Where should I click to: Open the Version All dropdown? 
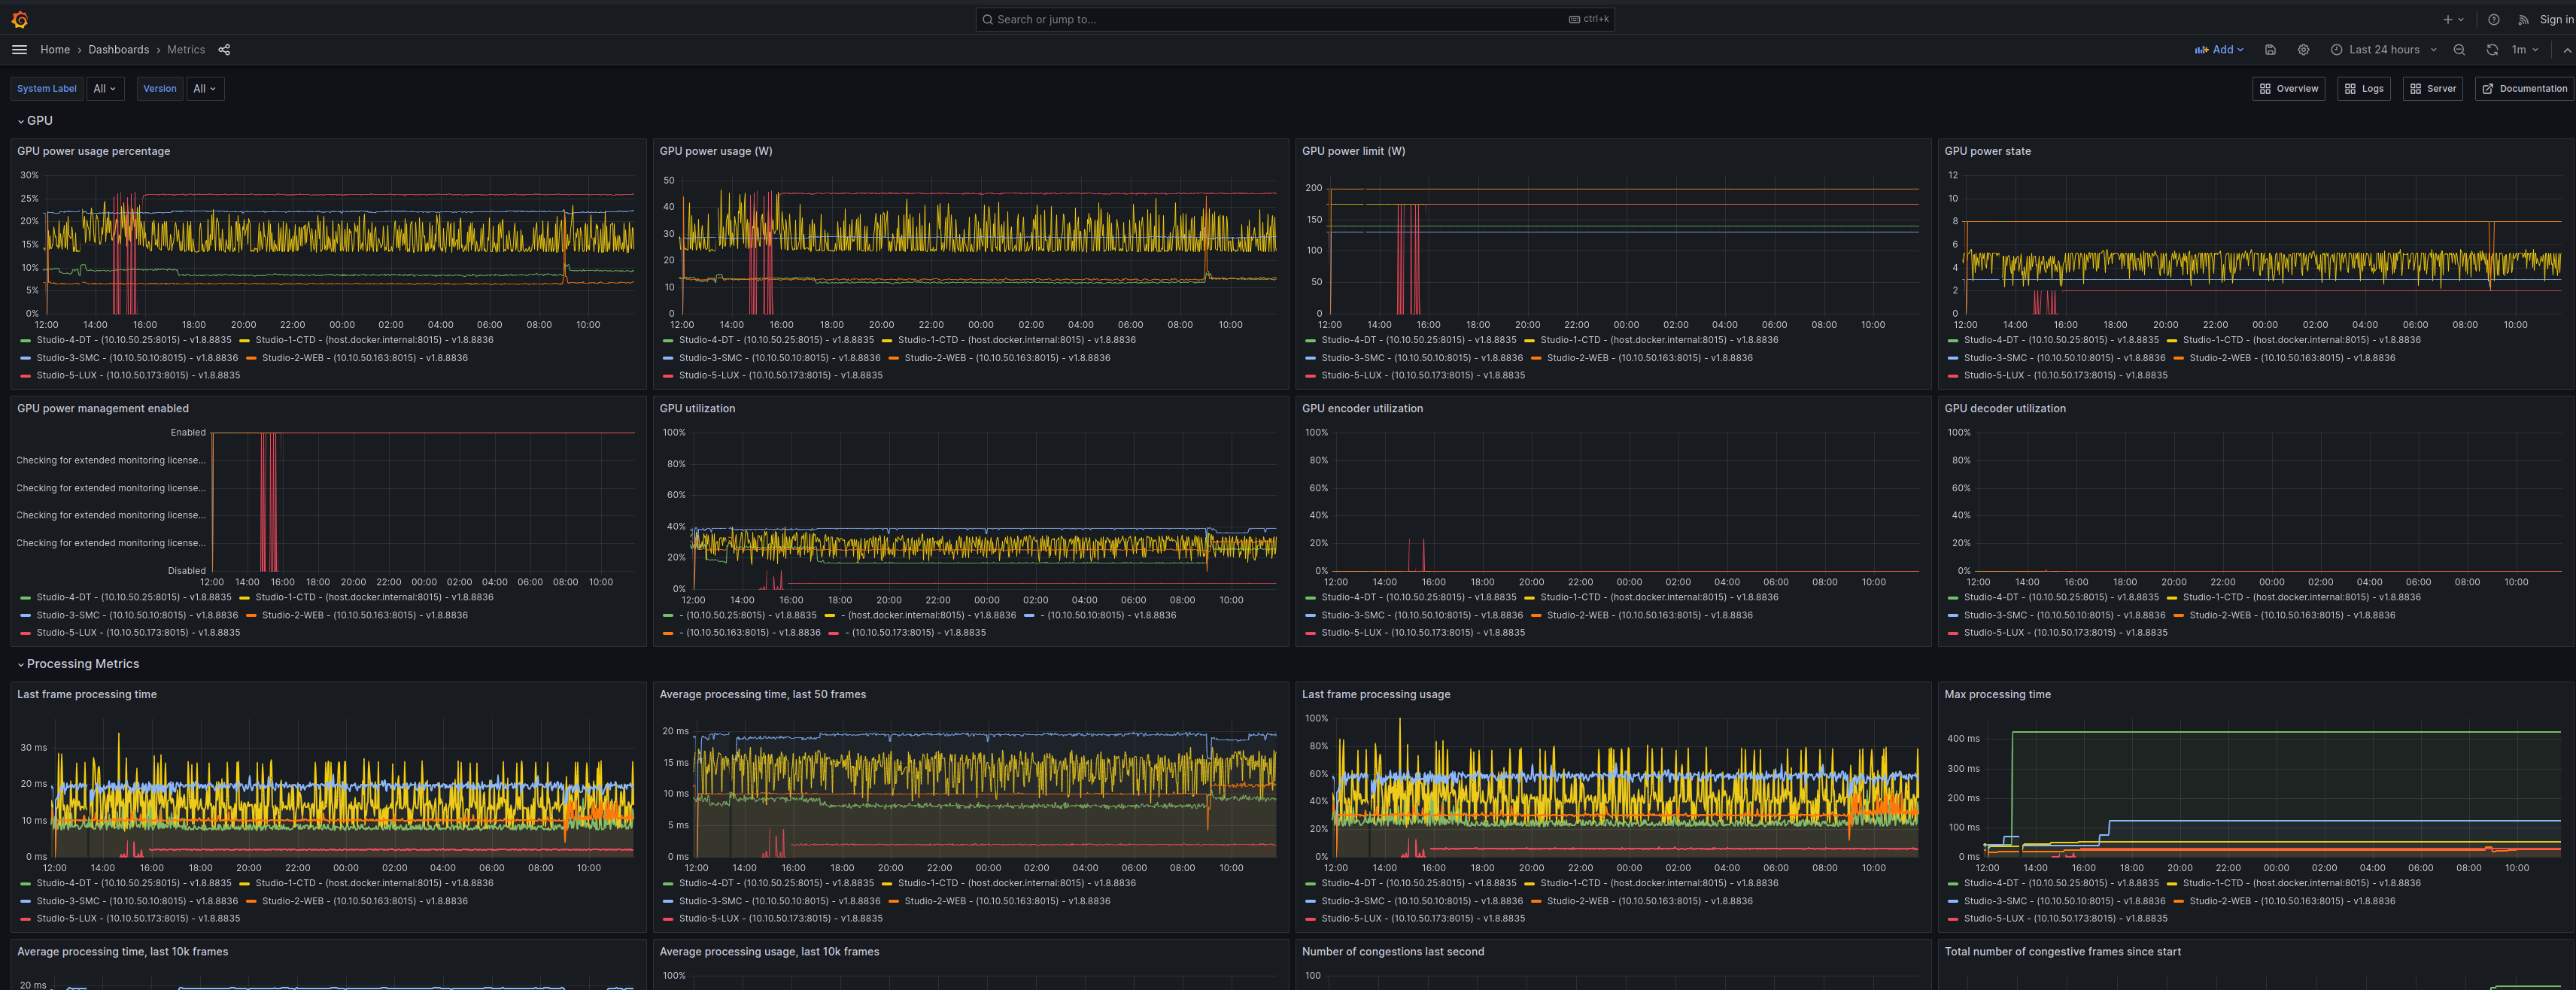point(204,88)
